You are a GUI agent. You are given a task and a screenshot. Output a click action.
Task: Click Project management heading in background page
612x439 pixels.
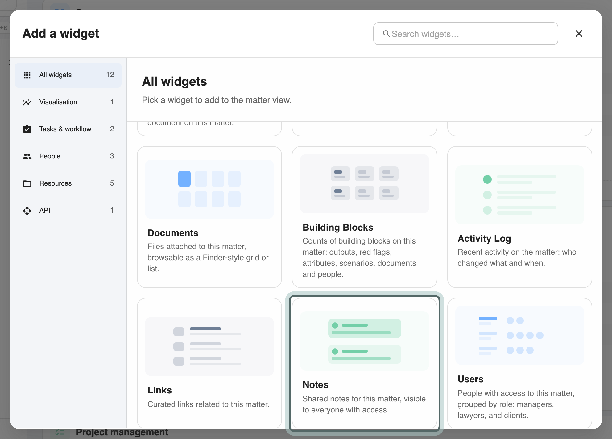(122, 433)
